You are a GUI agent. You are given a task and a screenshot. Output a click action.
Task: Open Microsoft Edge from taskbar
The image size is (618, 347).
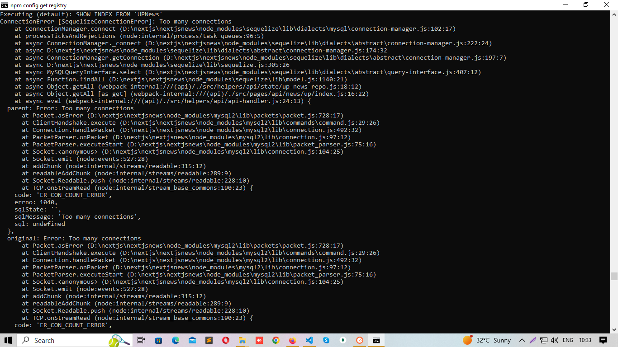click(175, 340)
